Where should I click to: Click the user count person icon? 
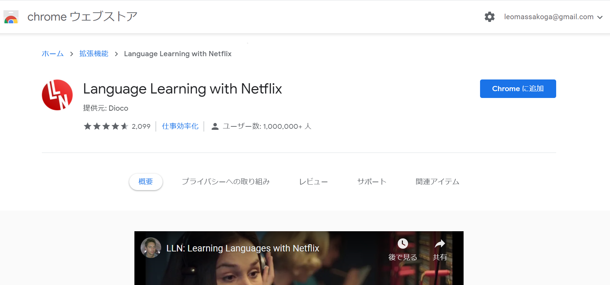[215, 126]
